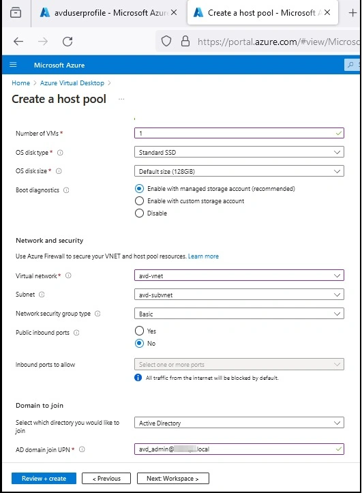Click the Number of VMs input field
362x493 pixels.
click(x=239, y=134)
